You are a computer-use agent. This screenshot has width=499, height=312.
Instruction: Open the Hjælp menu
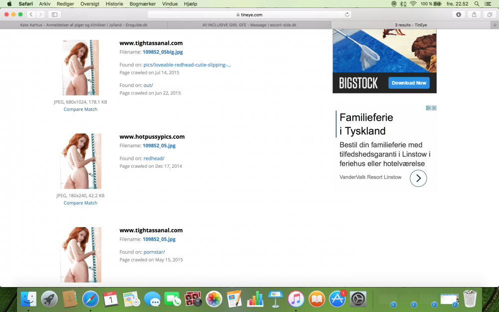coord(190,4)
